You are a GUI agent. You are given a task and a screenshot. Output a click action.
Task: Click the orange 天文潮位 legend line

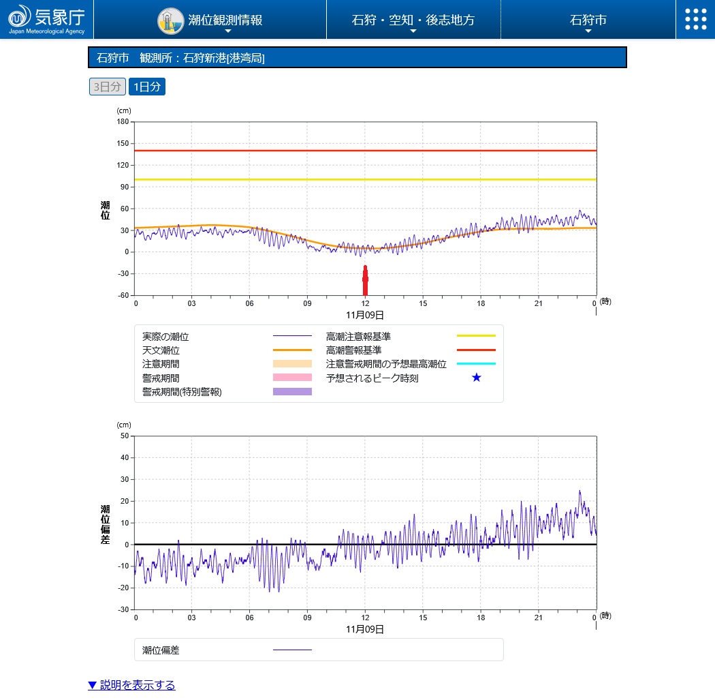coord(292,350)
